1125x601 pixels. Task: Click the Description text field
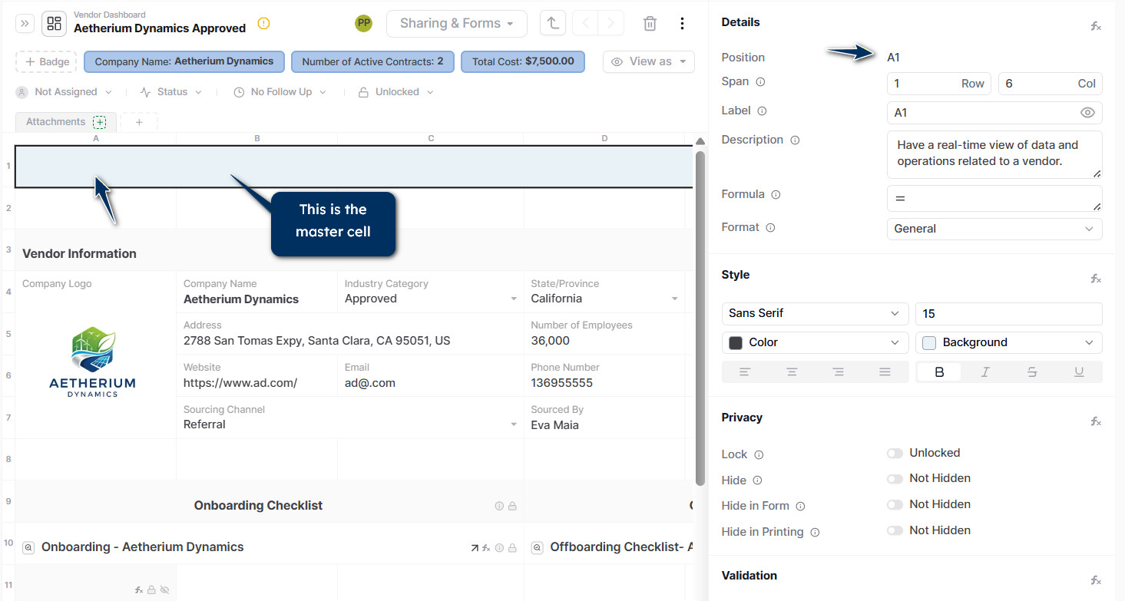[994, 154]
